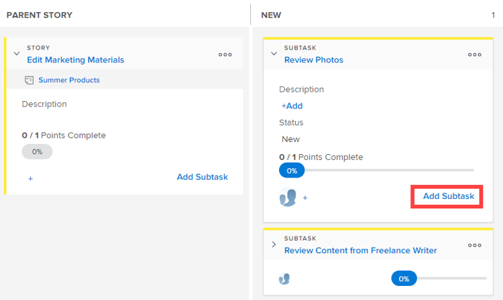Click the highlighted Add Subtask in Review Photos
Screen dimensions: 503x300
tap(448, 196)
